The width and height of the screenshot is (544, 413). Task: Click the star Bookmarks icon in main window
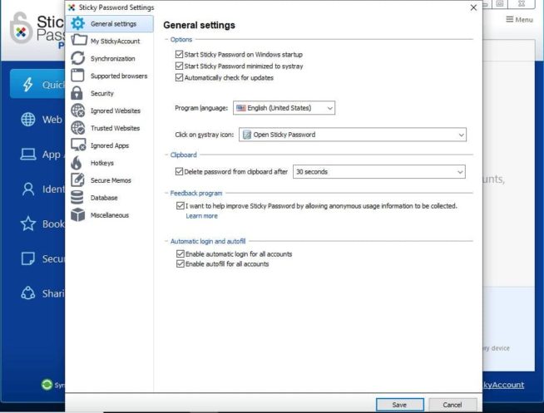[x=28, y=224]
